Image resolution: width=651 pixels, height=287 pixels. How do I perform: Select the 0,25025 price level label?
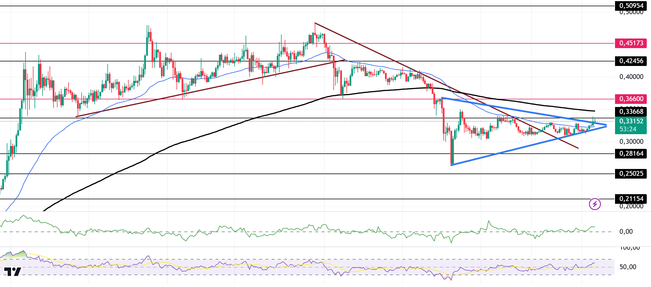point(631,174)
